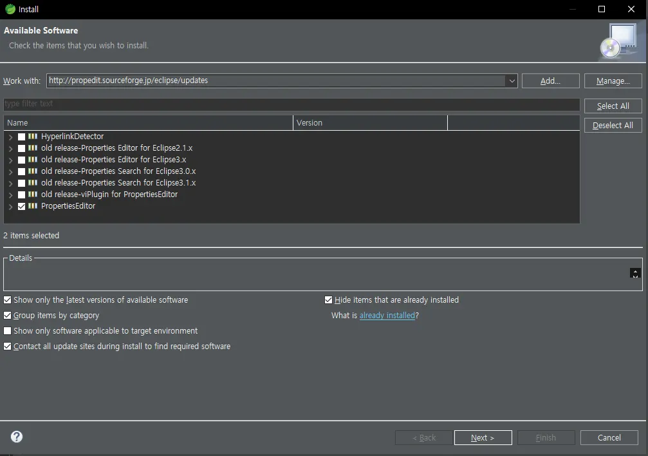The width and height of the screenshot is (648, 456).
Task: Open the already installed link
Action: click(x=387, y=316)
